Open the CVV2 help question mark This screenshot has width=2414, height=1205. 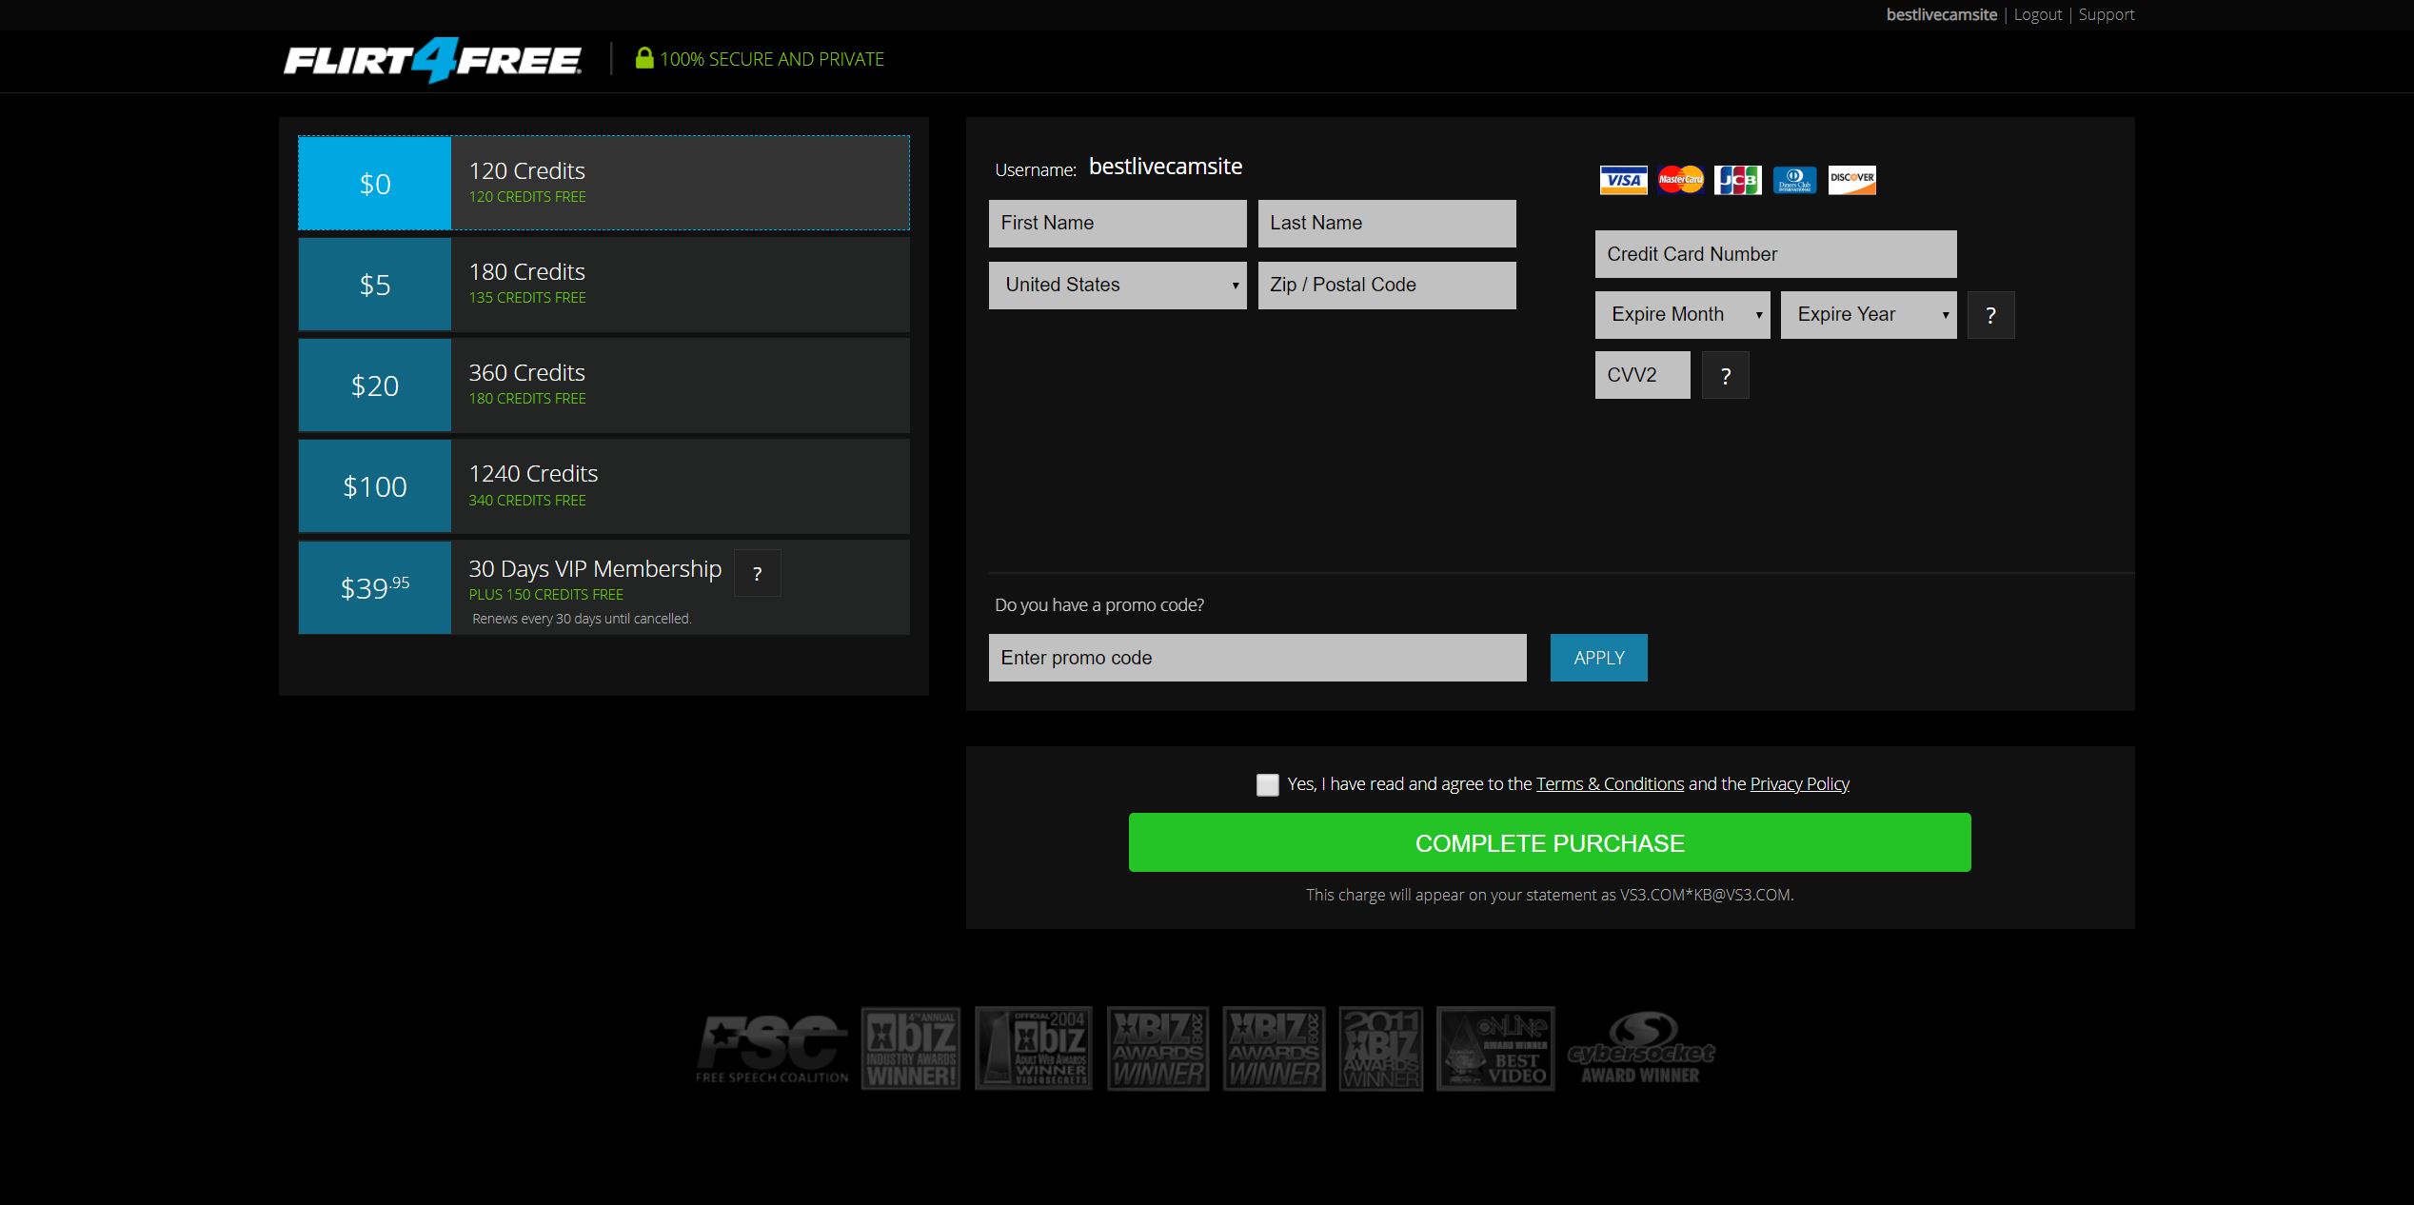1725,375
